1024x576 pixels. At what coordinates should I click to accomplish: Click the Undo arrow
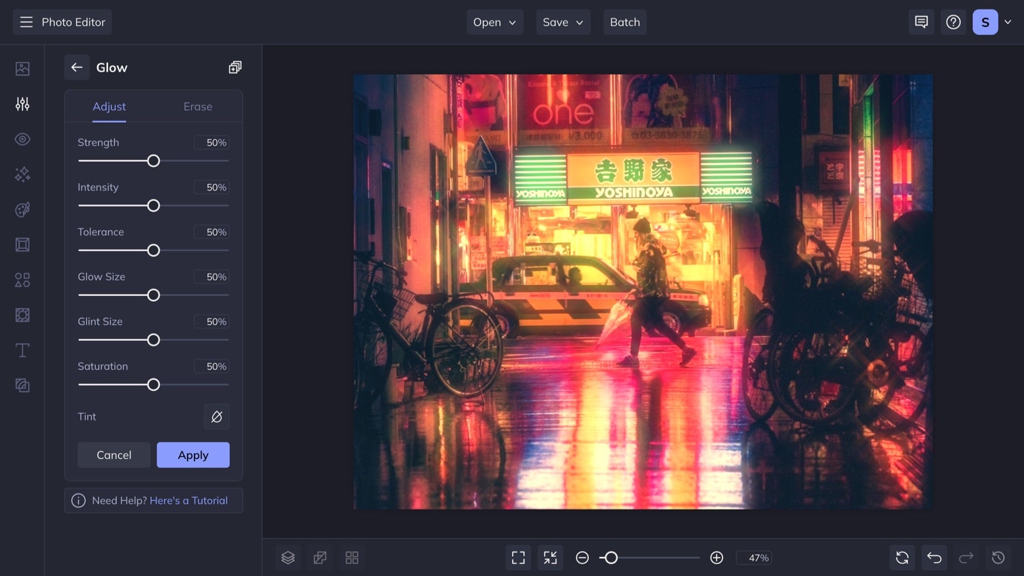pos(934,557)
